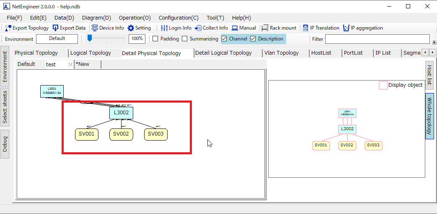The width and height of the screenshot is (437, 214).
Task: Open the Setting gear icon
Action: pos(131,28)
